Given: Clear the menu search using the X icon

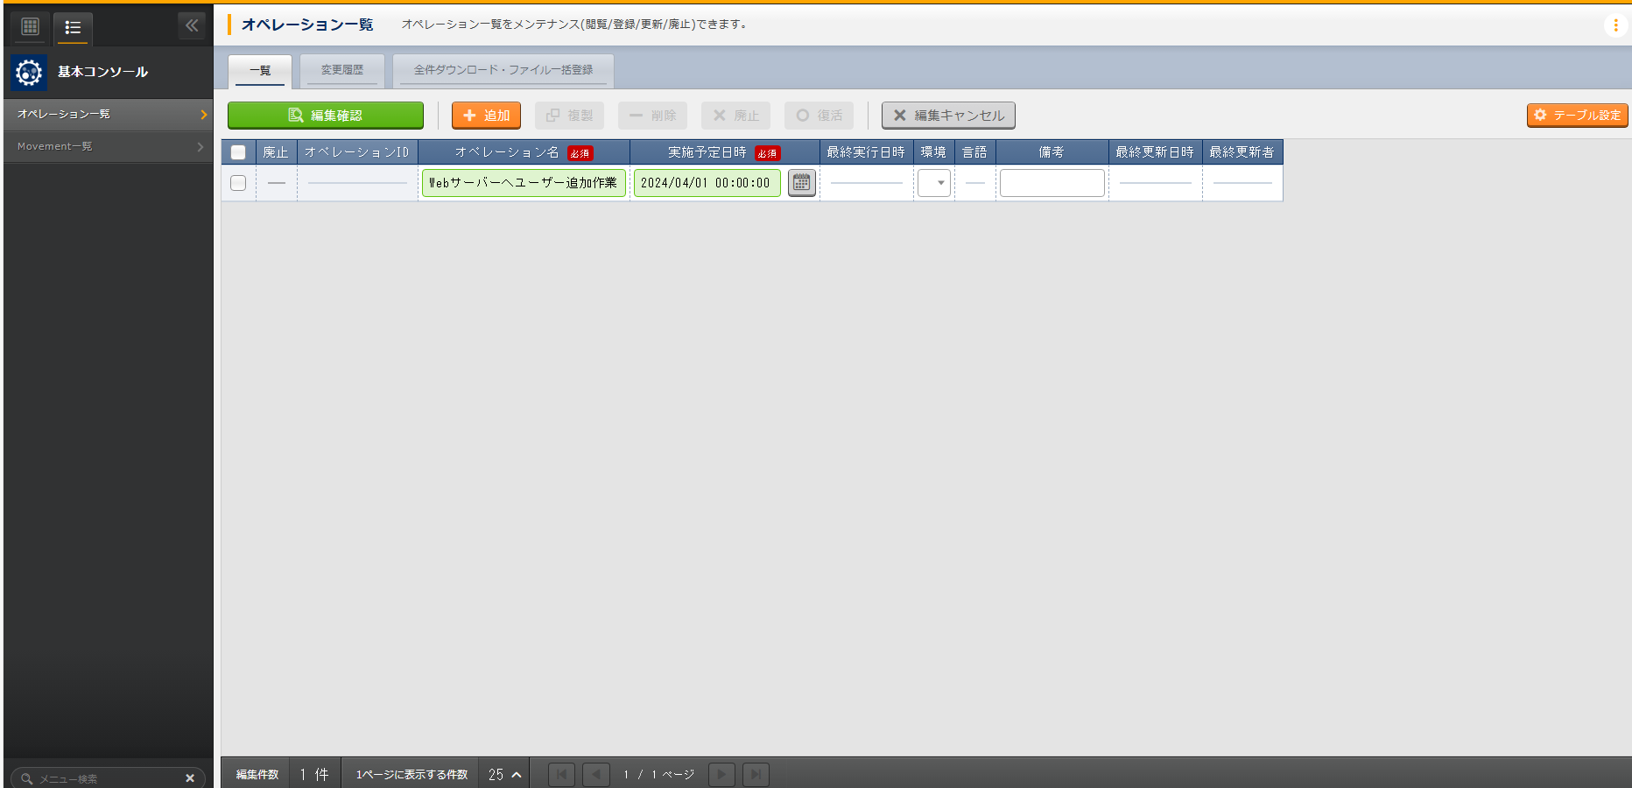Looking at the screenshot, I should pos(190,777).
